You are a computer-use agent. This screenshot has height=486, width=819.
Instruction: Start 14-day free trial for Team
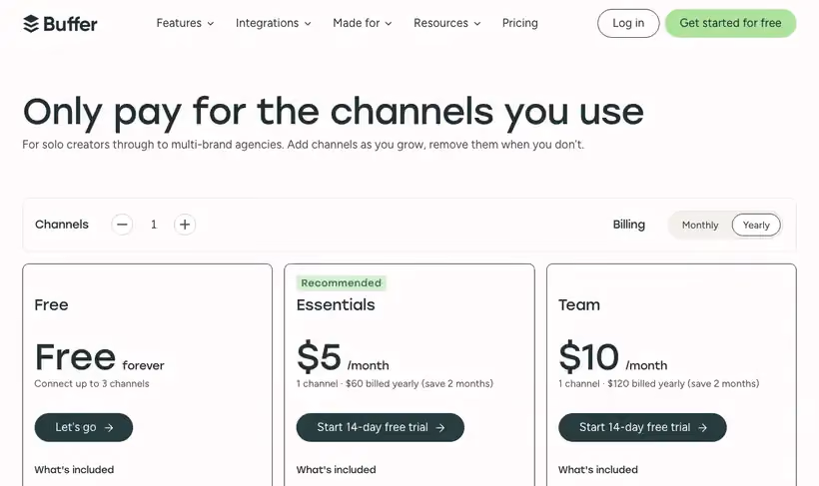642,427
